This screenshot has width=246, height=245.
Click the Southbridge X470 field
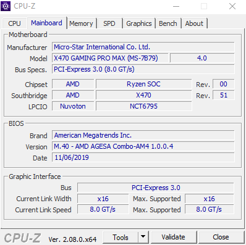tap(143, 95)
